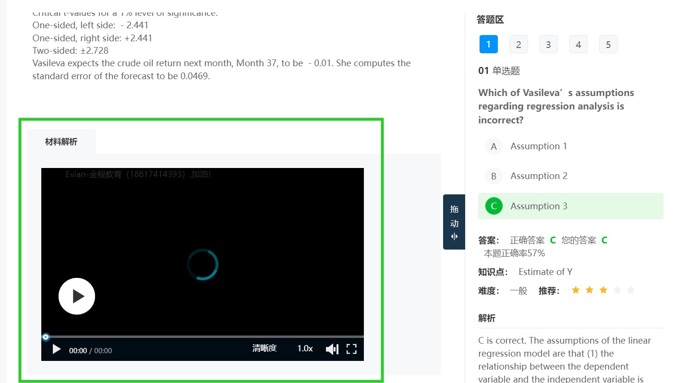Jump to question 4
Viewport: 698px width, 383px height.
pos(578,44)
